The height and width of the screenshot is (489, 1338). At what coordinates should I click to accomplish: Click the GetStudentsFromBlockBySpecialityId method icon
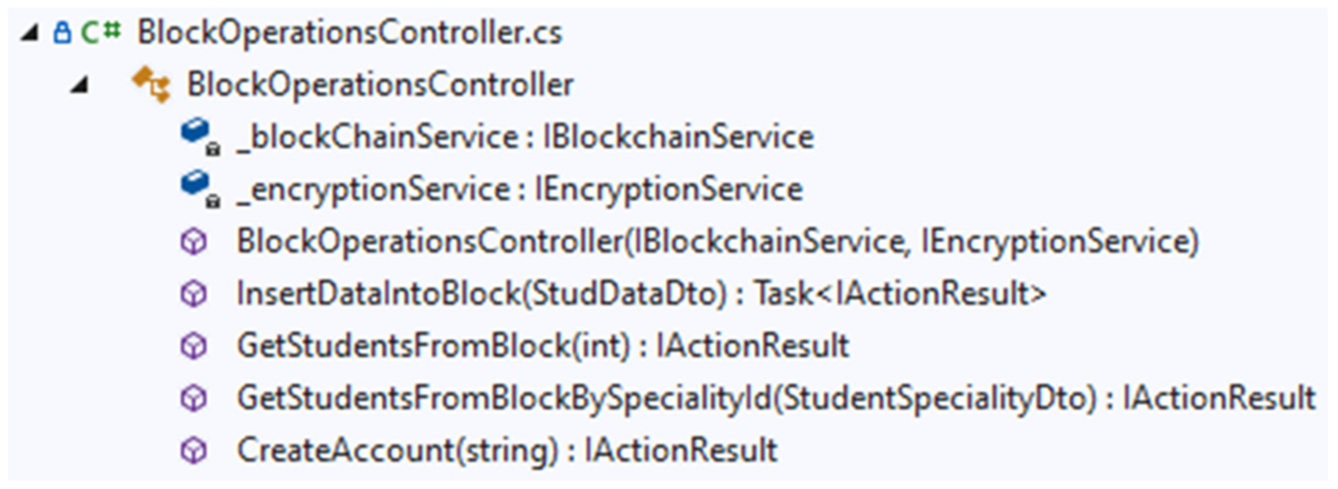[194, 398]
